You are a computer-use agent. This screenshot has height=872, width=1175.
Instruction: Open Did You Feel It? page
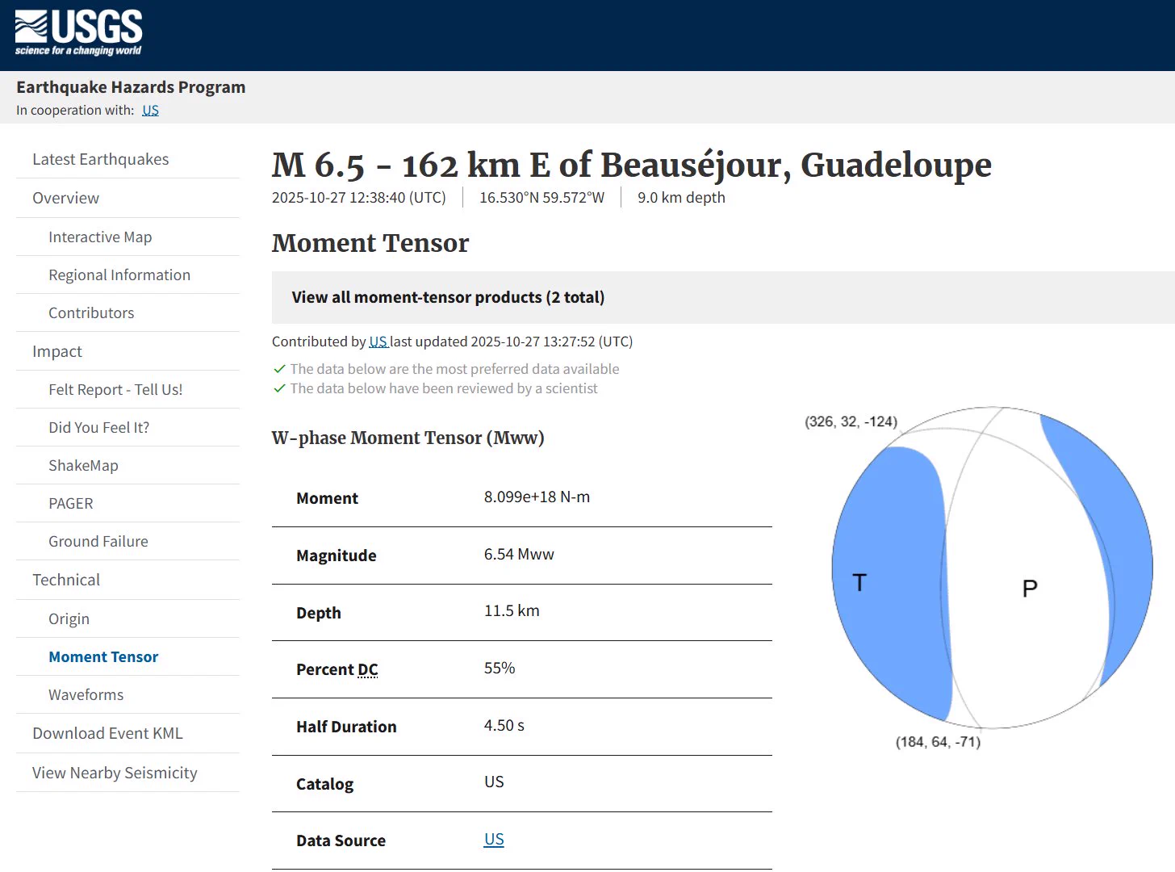click(99, 427)
